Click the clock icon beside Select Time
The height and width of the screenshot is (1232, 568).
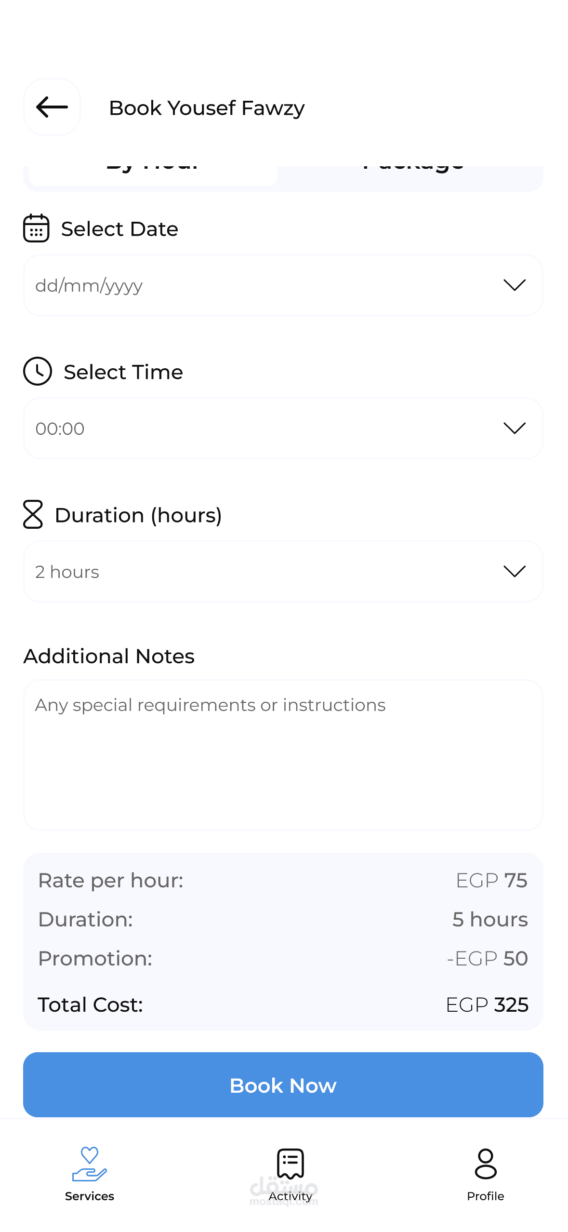tap(37, 371)
